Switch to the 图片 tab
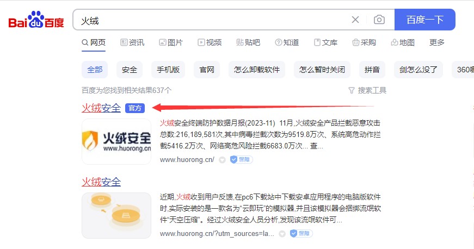Viewport: 474px width, 249px height. 171,42
